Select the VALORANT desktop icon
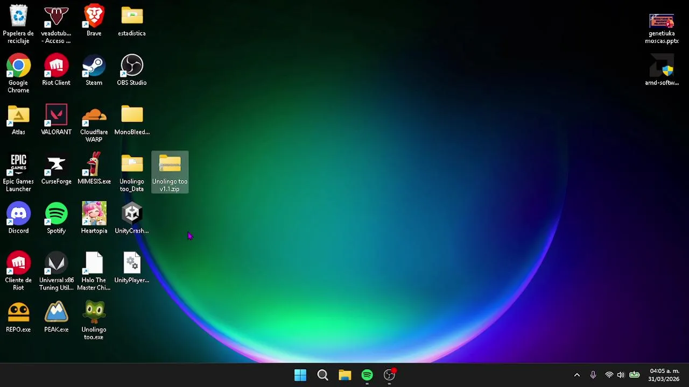The height and width of the screenshot is (387, 689). [56, 119]
